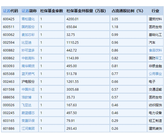Select the 行业 column header

click(155, 11)
